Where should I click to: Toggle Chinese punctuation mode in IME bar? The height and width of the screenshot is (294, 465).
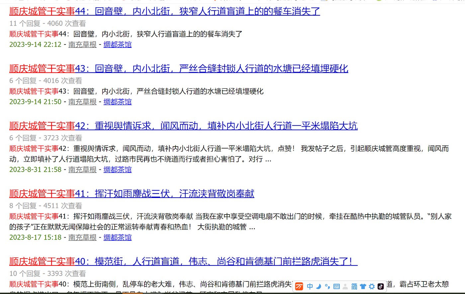coord(327,286)
